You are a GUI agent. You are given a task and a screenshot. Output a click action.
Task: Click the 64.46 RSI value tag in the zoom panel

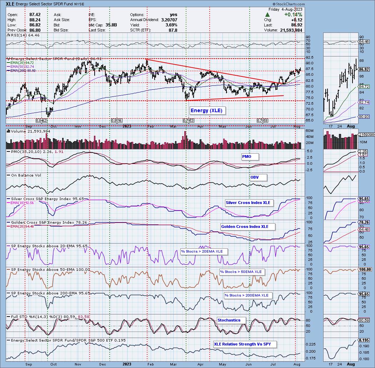point(364,42)
